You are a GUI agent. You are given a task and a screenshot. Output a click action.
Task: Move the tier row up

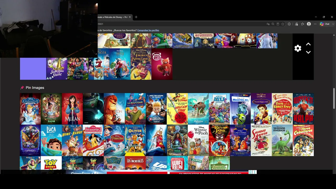tap(308, 44)
